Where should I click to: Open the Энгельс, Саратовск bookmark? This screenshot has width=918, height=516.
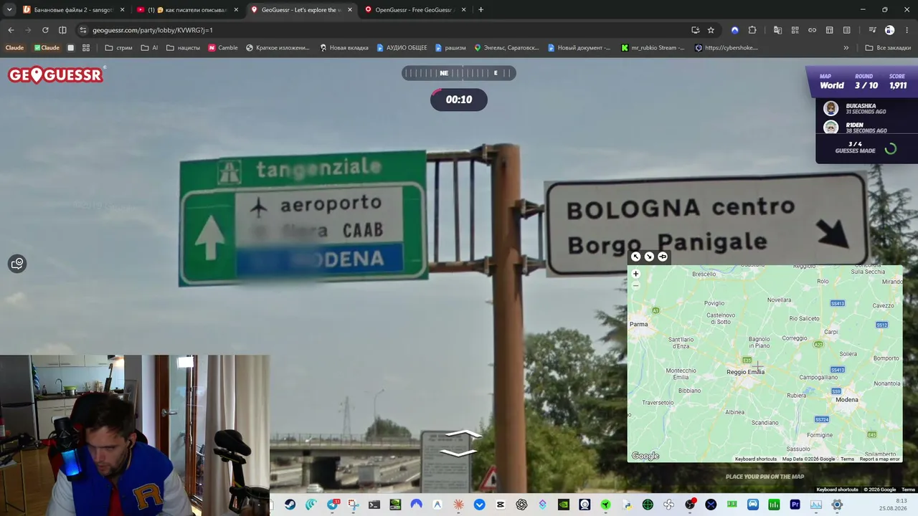[x=506, y=48]
